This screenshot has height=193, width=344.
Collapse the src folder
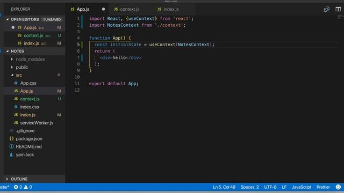click(x=12, y=75)
